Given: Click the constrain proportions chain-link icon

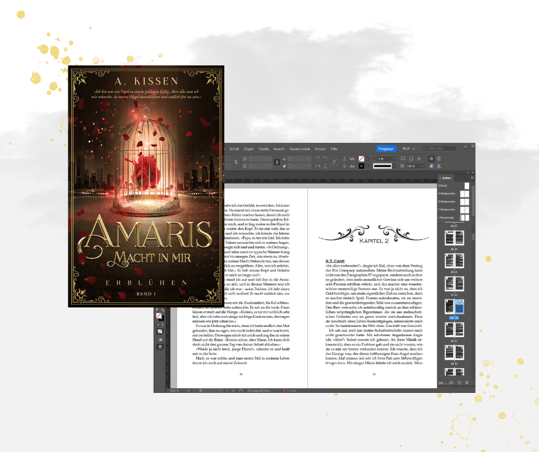Looking at the screenshot, I should tap(276, 162).
